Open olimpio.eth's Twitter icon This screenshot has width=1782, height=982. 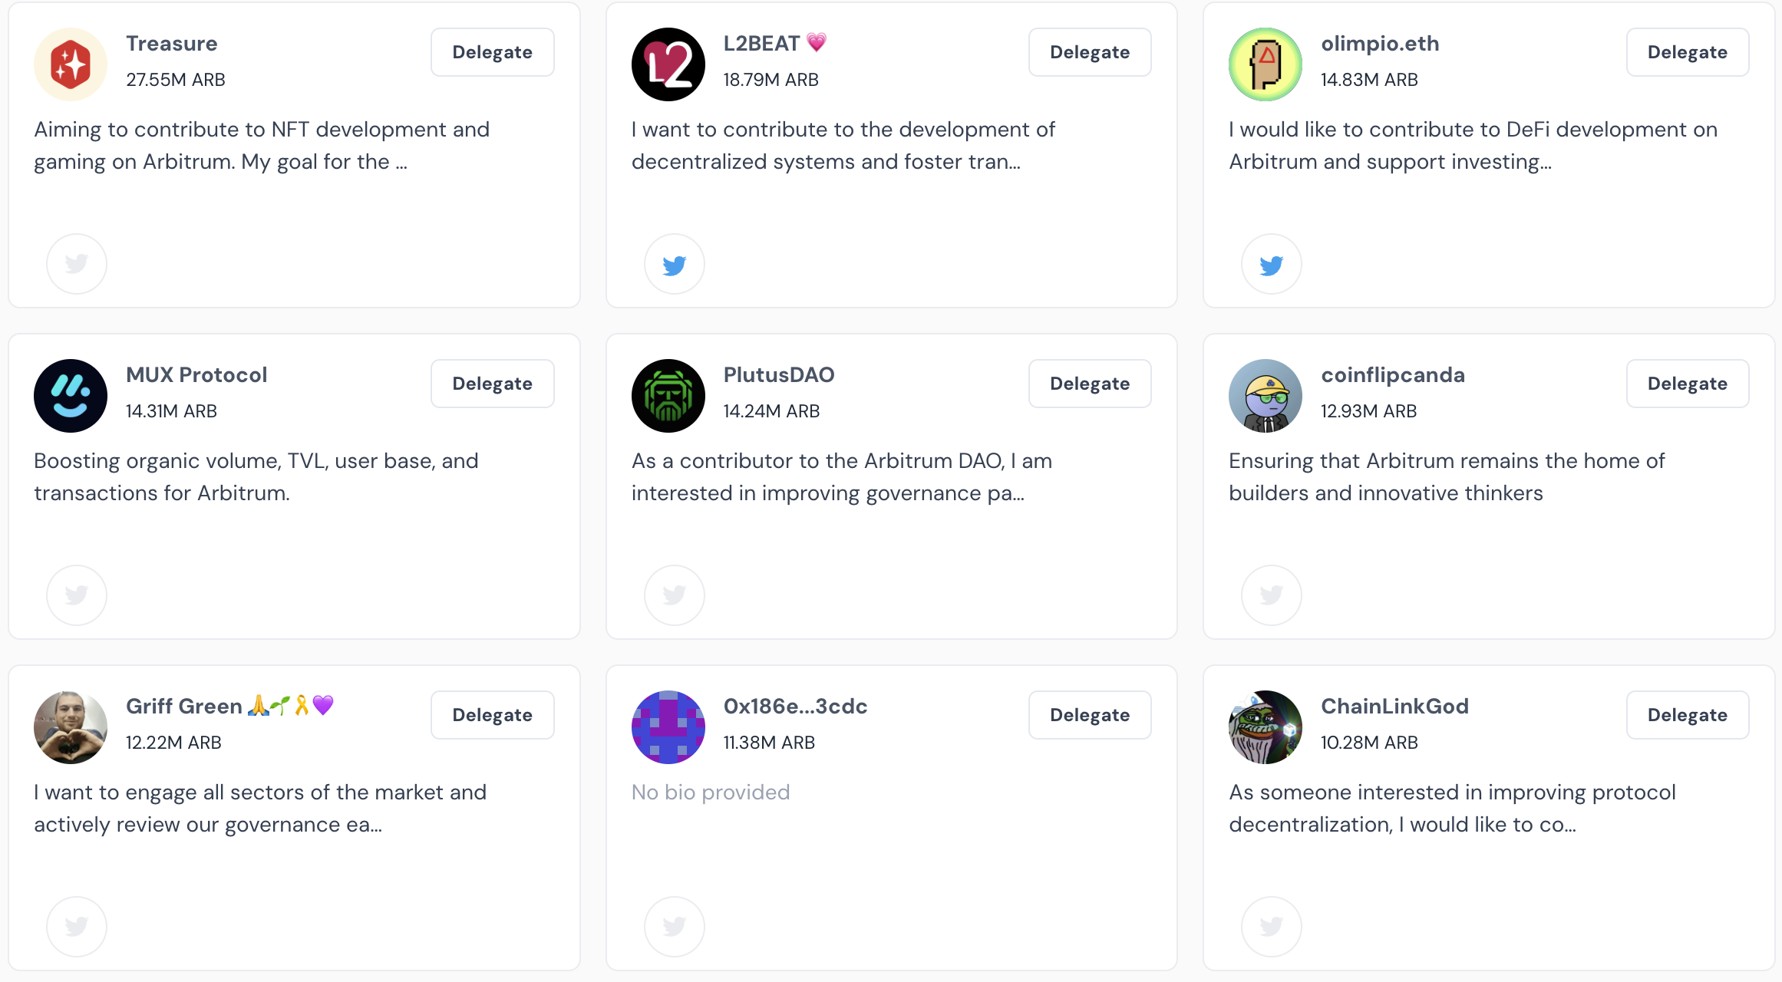tap(1271, 264)
